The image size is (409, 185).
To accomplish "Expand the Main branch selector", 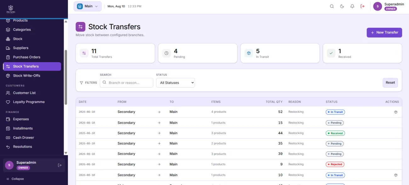I will [88, 6].
